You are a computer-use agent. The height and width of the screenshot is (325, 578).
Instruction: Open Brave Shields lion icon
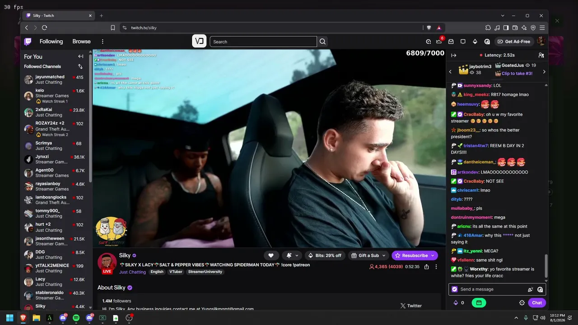click(x=429, y=28)
